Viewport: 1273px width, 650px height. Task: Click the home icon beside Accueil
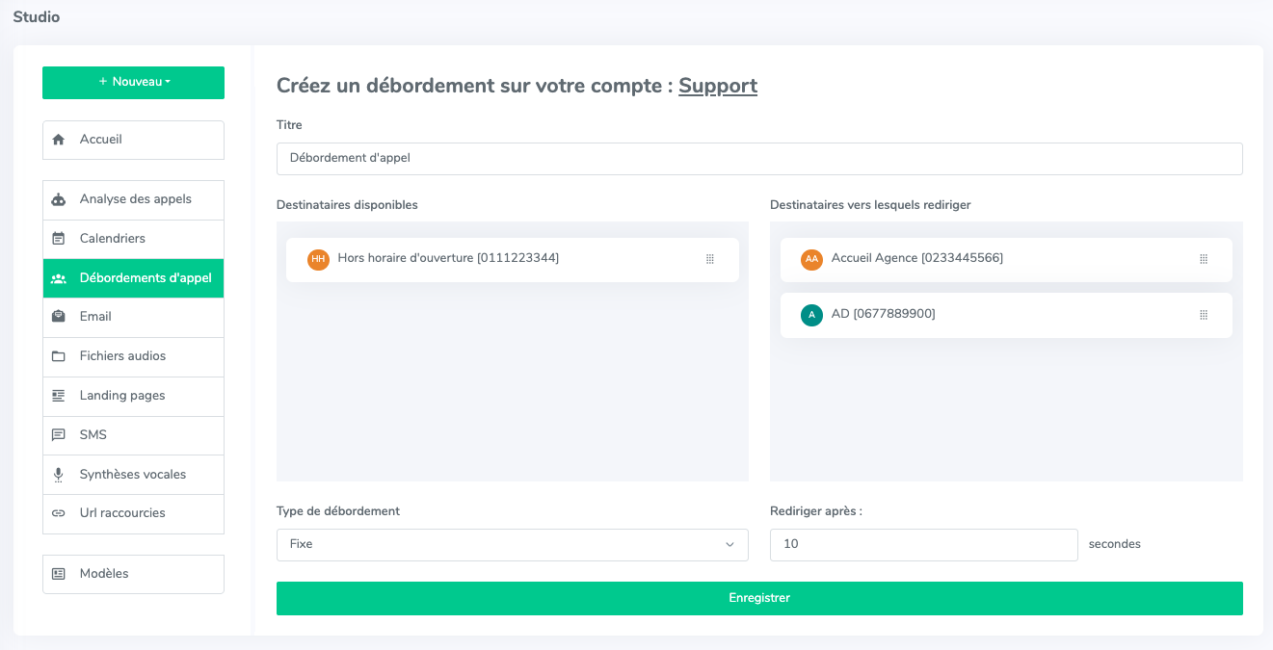point(59,140)
